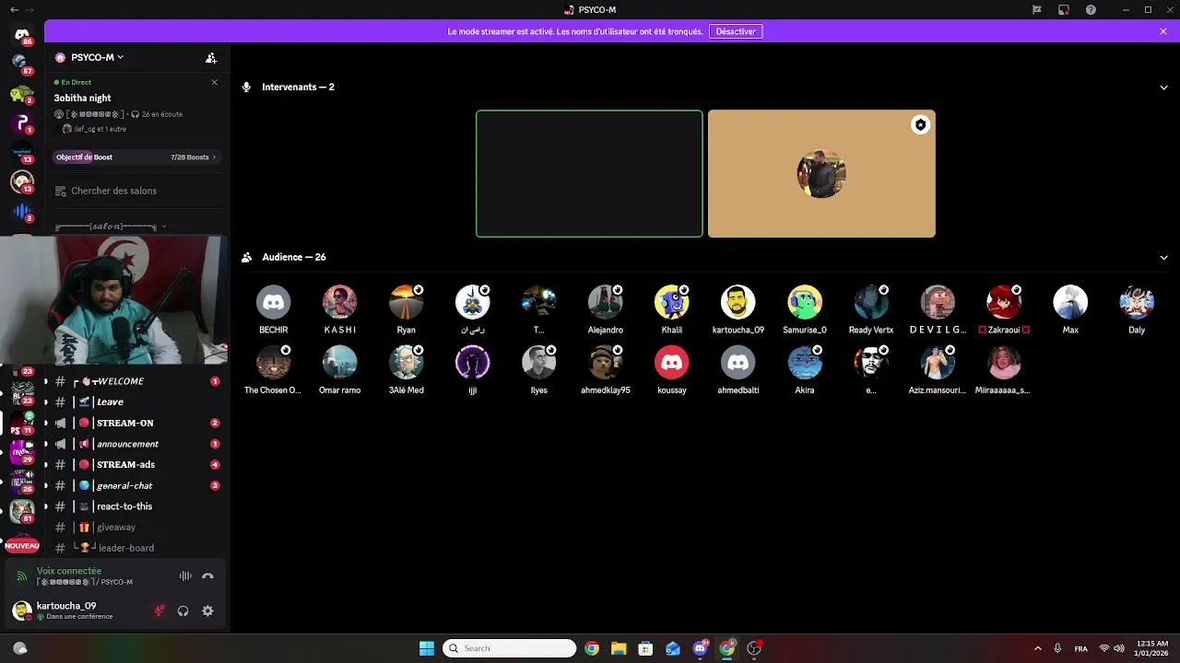Open Windows Start menu

(x=427, y=648)
